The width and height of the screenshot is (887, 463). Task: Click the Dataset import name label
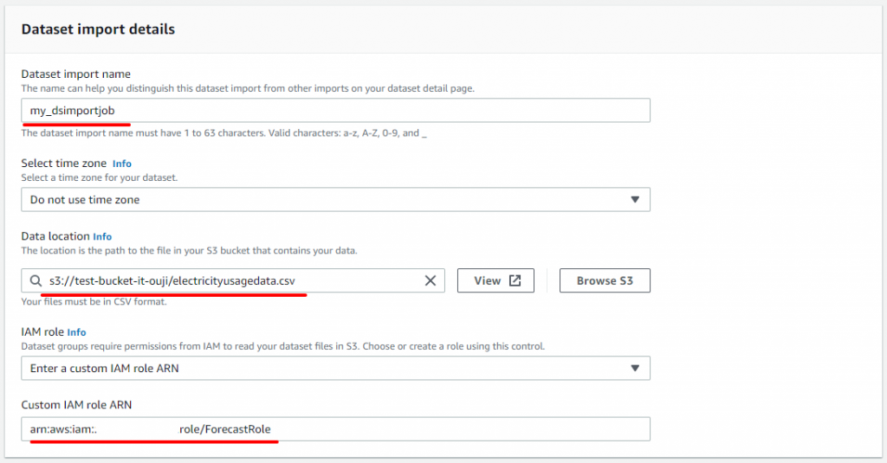coord(76,74)
